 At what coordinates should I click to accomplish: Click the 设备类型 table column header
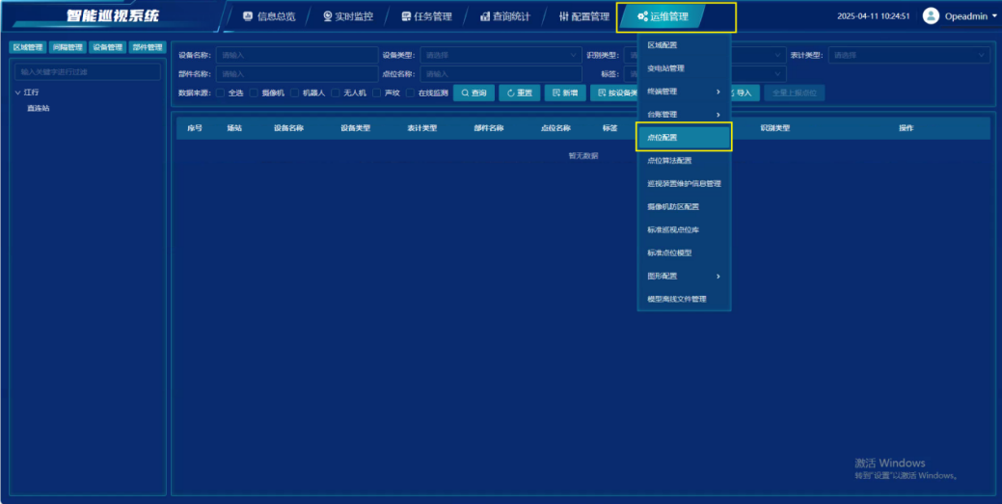[x=355, y=128]
